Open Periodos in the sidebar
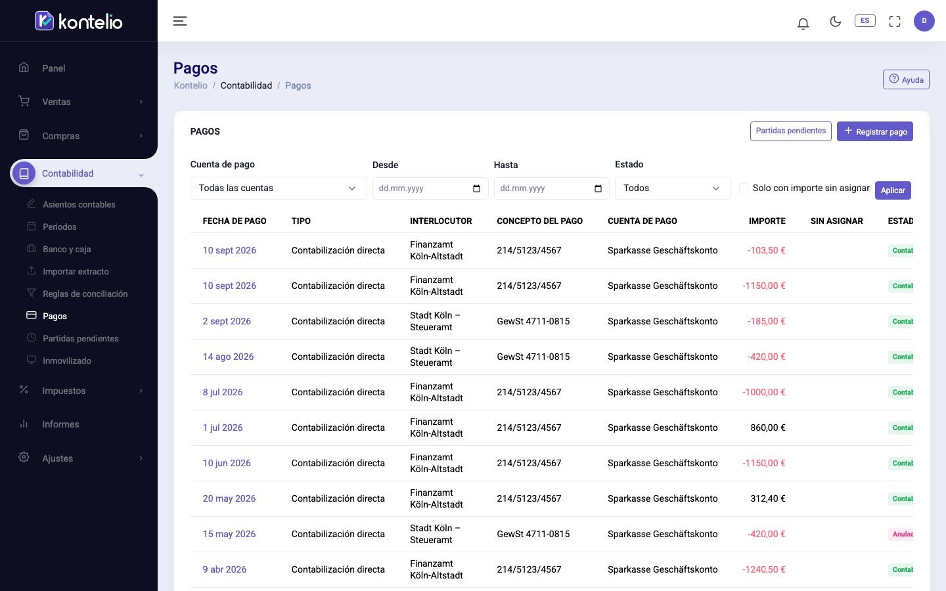The image size is (946, 591). (60, 227)
